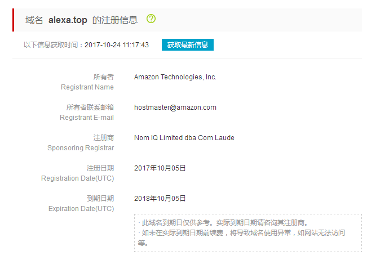Click the Registration Date(UTC) label
This screenshot has width=367, height=260.
click(77, 178)
